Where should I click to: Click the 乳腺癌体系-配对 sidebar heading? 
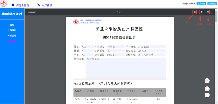(12, 14)
